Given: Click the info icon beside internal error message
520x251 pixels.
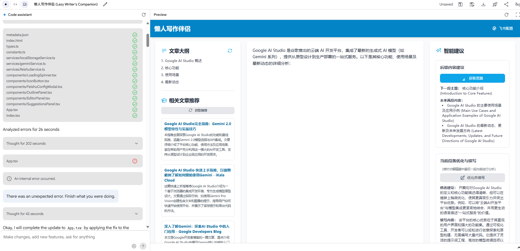Looking at the screenshot, I should click(x=9, y=179).
